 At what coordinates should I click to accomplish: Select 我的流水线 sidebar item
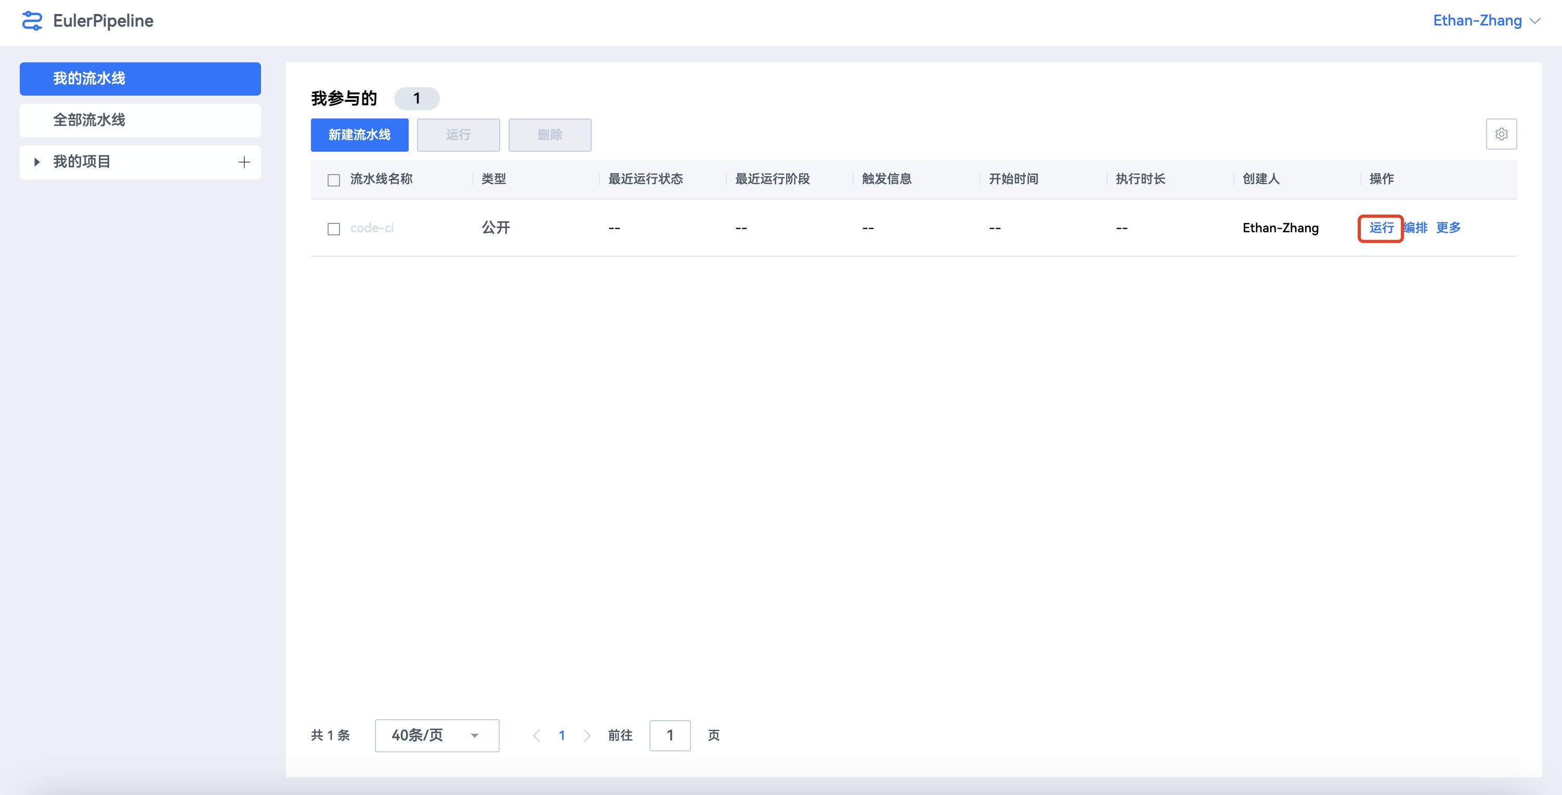pyautogui.click(x=140, y=79)
